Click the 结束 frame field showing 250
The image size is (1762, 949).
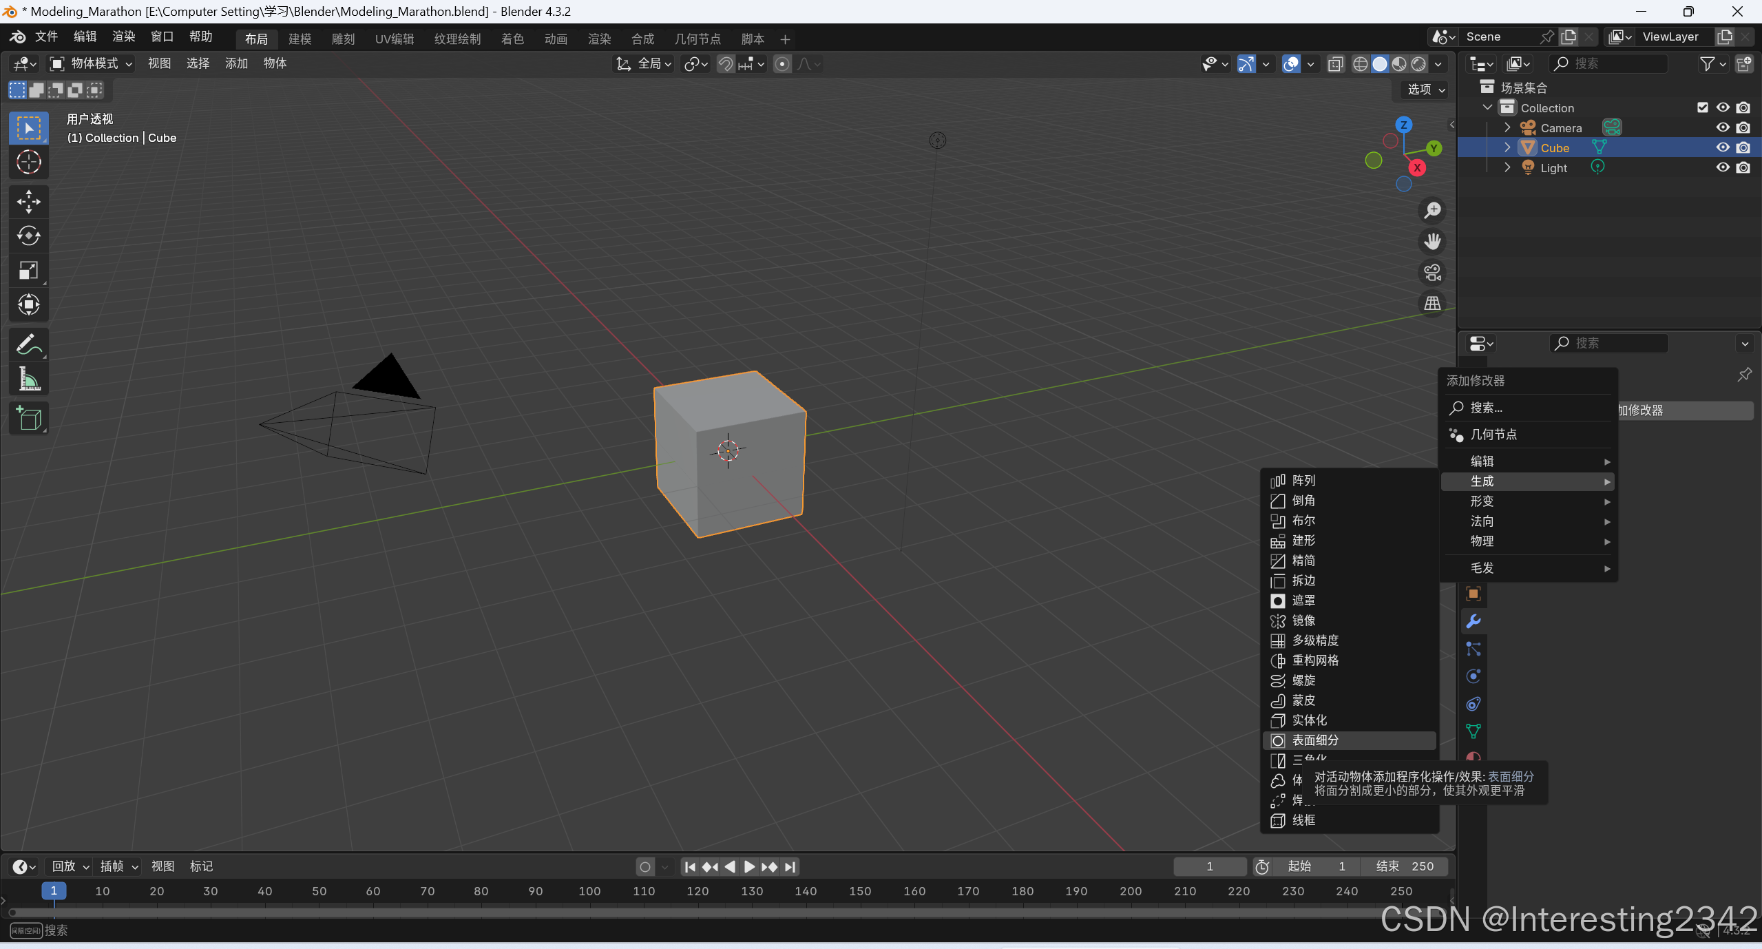coord(1405,866)
